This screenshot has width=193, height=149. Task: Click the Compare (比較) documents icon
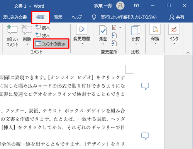click(x=135, y=30)
